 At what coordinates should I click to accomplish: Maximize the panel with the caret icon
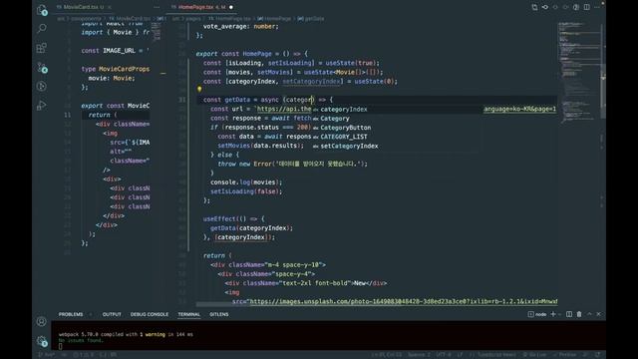click(589, 314)
